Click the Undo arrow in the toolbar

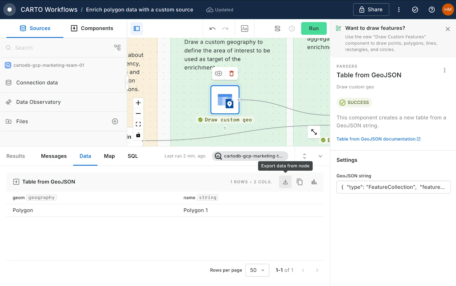click(212, 29)
